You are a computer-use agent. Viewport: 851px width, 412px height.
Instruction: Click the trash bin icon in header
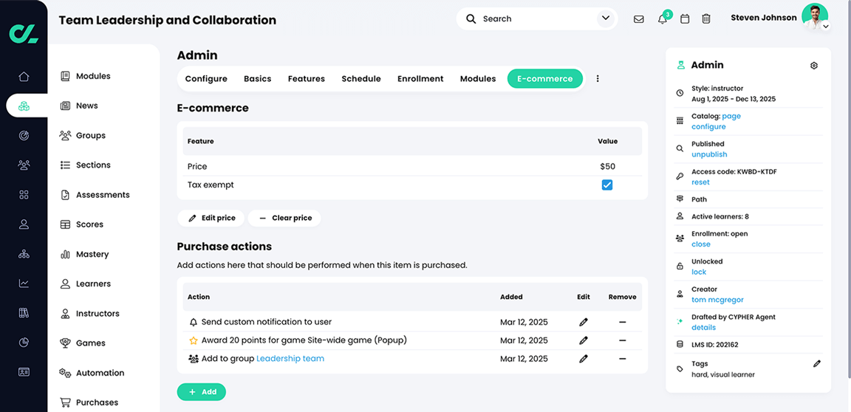click(x=705, y=19)
